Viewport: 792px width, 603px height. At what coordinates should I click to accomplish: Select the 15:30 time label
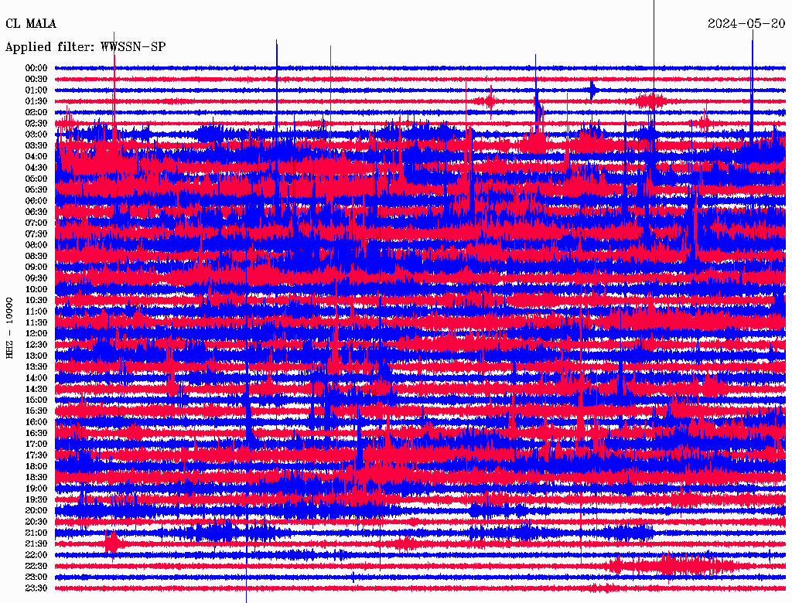coord(36,411)
